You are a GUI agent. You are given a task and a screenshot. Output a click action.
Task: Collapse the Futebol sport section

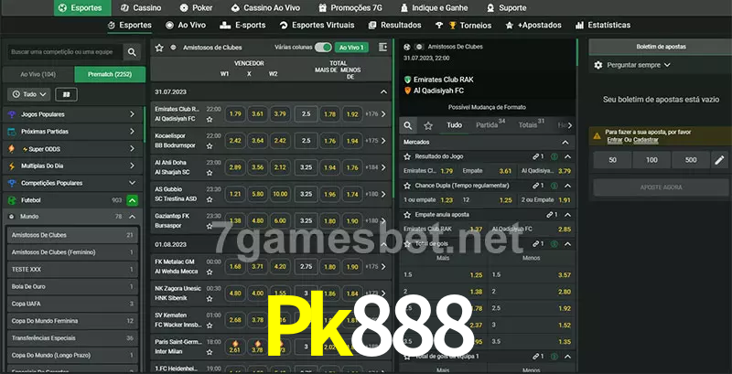[x=132, y=199]
